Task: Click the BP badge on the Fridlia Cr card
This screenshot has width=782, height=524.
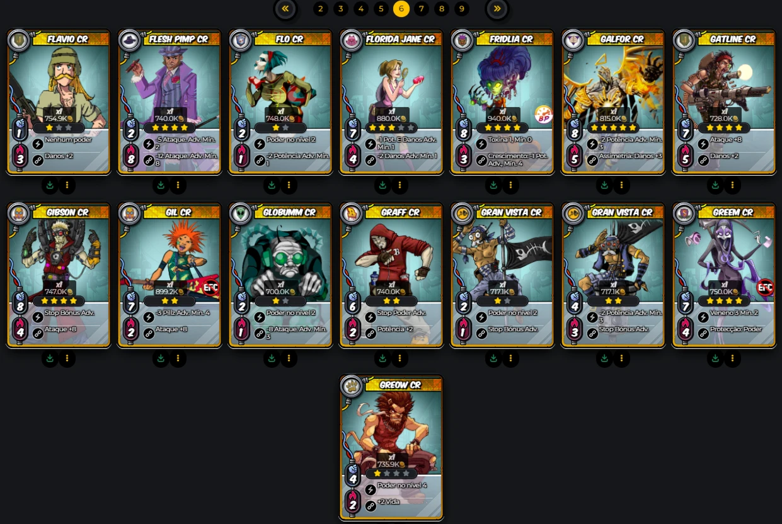Action: pos(544,115)
